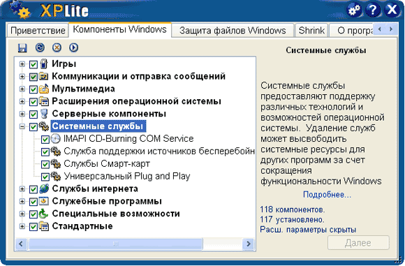Open help with the question mark icon

373,10
